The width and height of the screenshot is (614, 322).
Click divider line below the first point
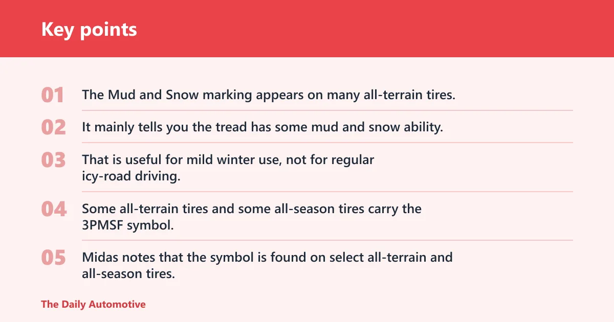point(327,110)
